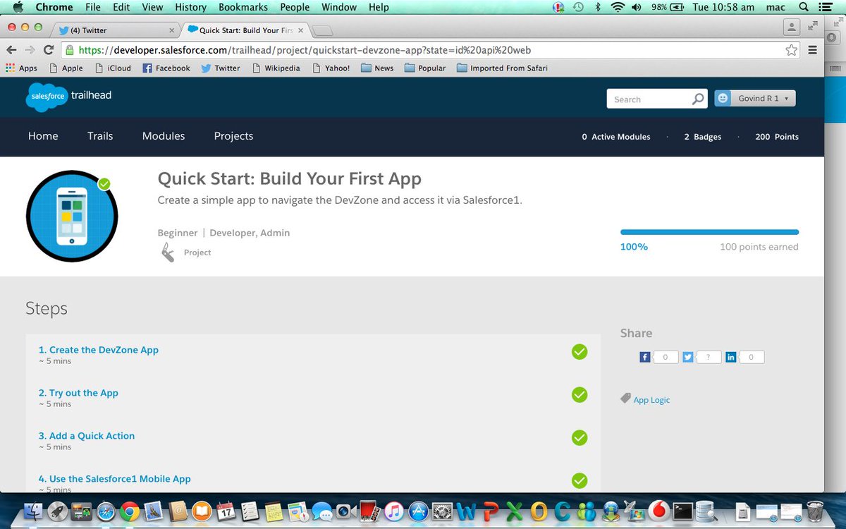The height and width of the screenshot is (529, 846).
Task: Close the Twitter tab
Action: (x=171, y=30)
